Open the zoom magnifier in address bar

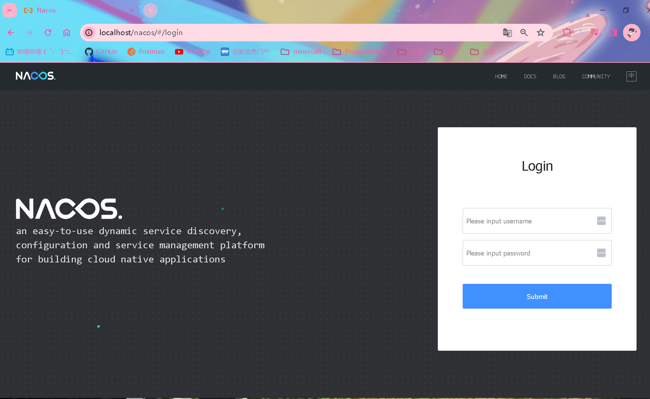[x=524, y=32]
